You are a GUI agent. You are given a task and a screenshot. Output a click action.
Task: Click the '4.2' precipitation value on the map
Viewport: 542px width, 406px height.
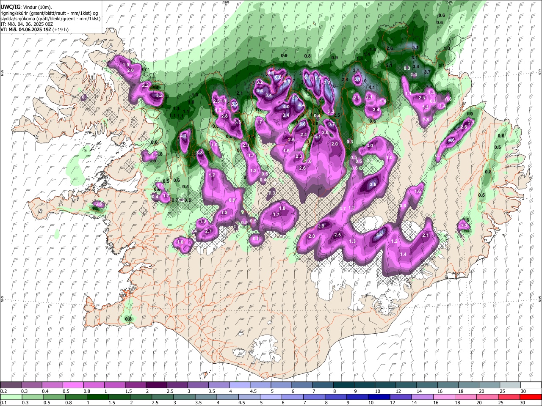pos(183,136)
